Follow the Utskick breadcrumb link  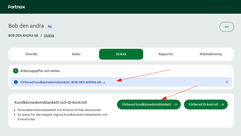[x=49, y=36]
